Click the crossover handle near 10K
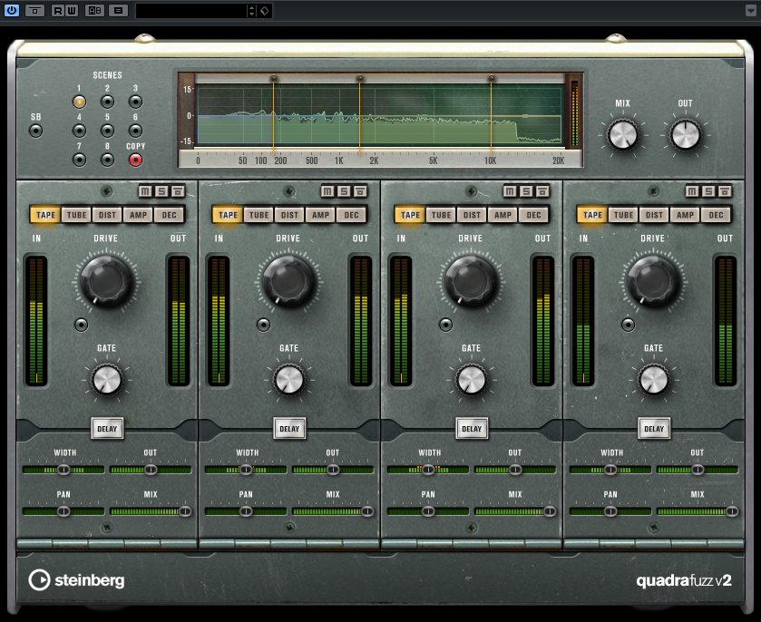Image resolution: width=761 pixels, height=622 pixels. [x=491, y=79]
